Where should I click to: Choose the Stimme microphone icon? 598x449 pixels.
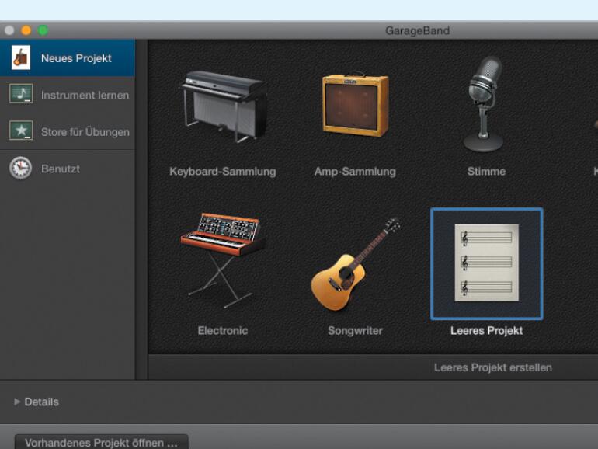point(485,104)
